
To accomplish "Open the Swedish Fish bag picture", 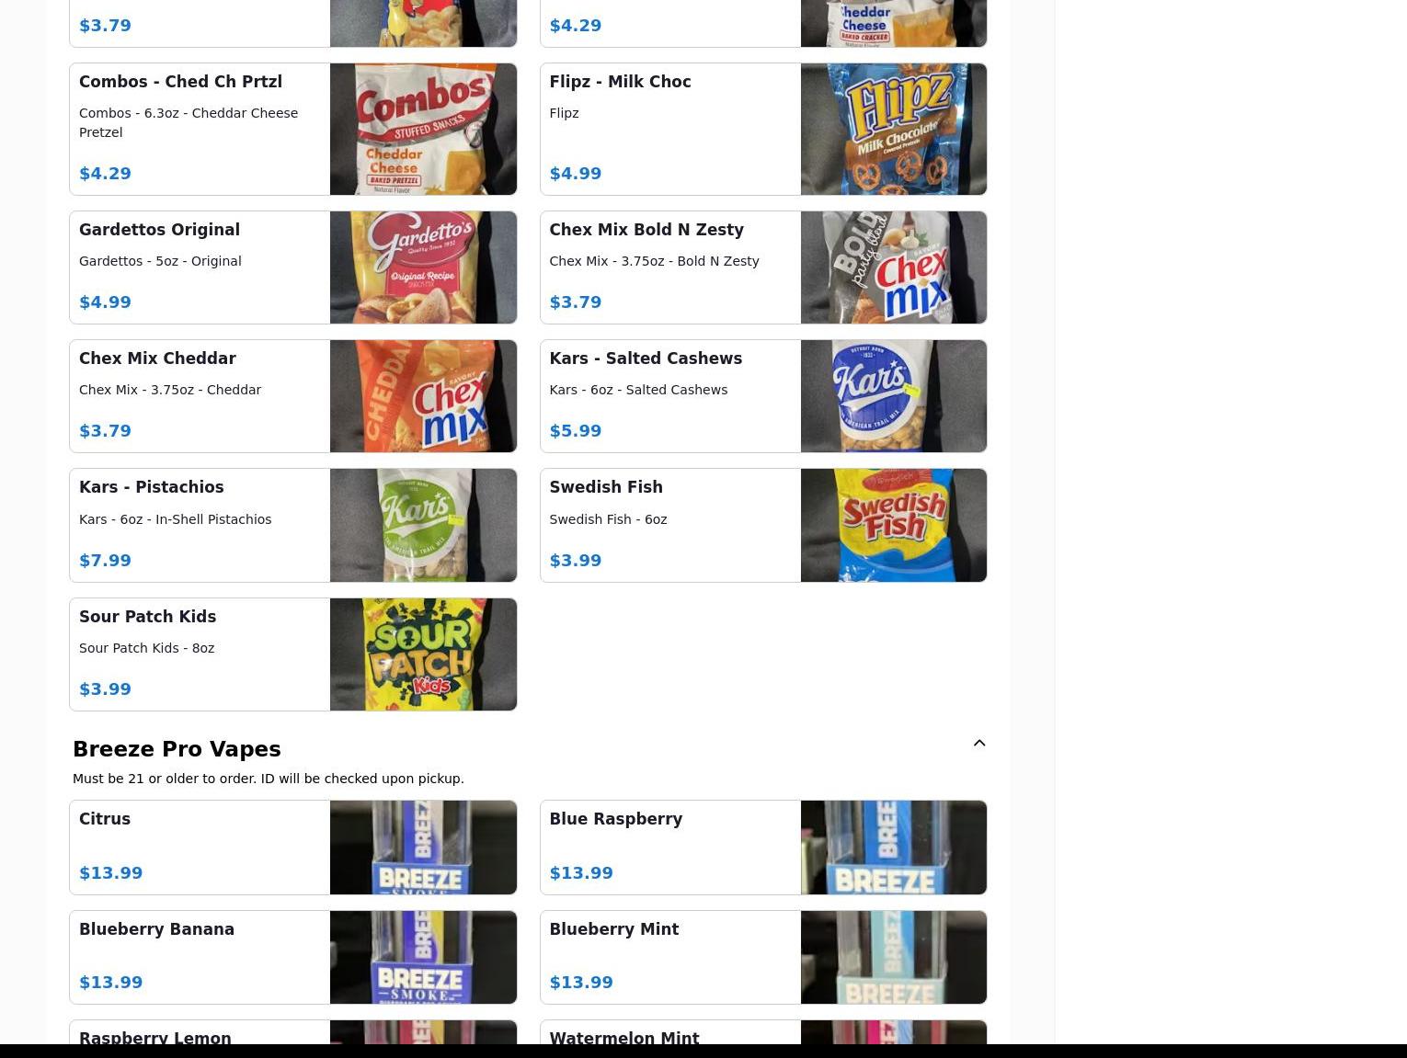I will pyautogui.click(x=893, y=525).
